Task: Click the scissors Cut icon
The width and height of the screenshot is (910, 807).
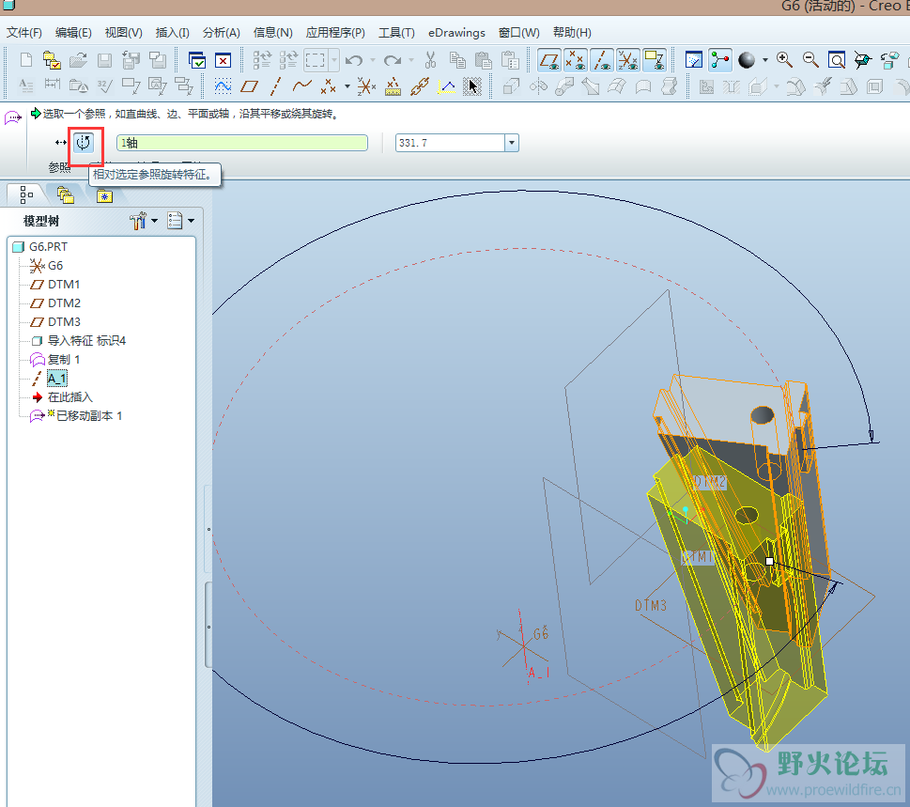Action: 430,60
